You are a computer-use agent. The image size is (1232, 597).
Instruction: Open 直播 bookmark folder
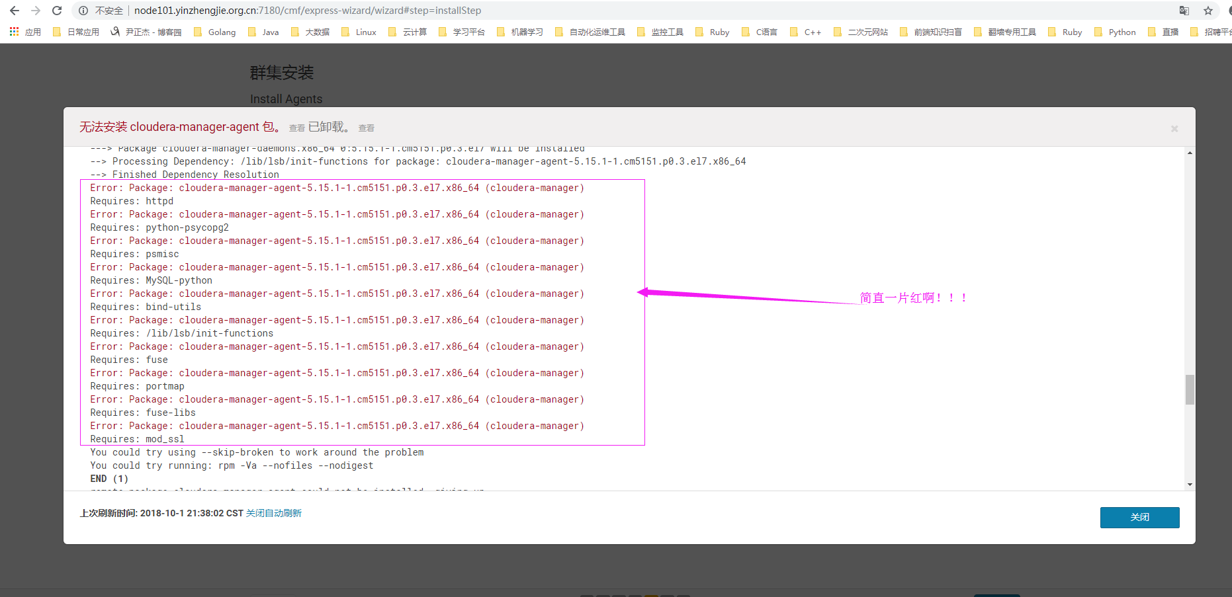click(1163, 32)
